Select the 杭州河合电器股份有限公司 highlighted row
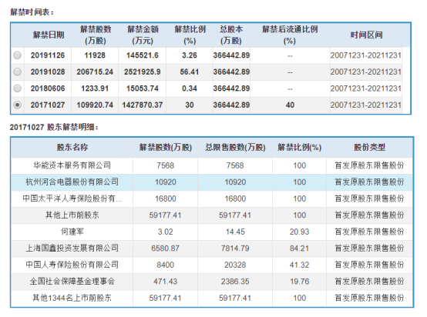 (212, 182)
